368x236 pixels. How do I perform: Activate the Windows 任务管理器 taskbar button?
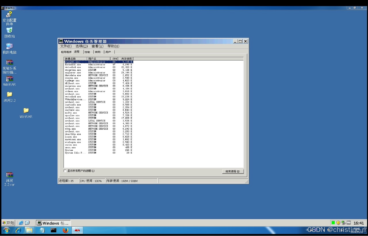(53, 223)
